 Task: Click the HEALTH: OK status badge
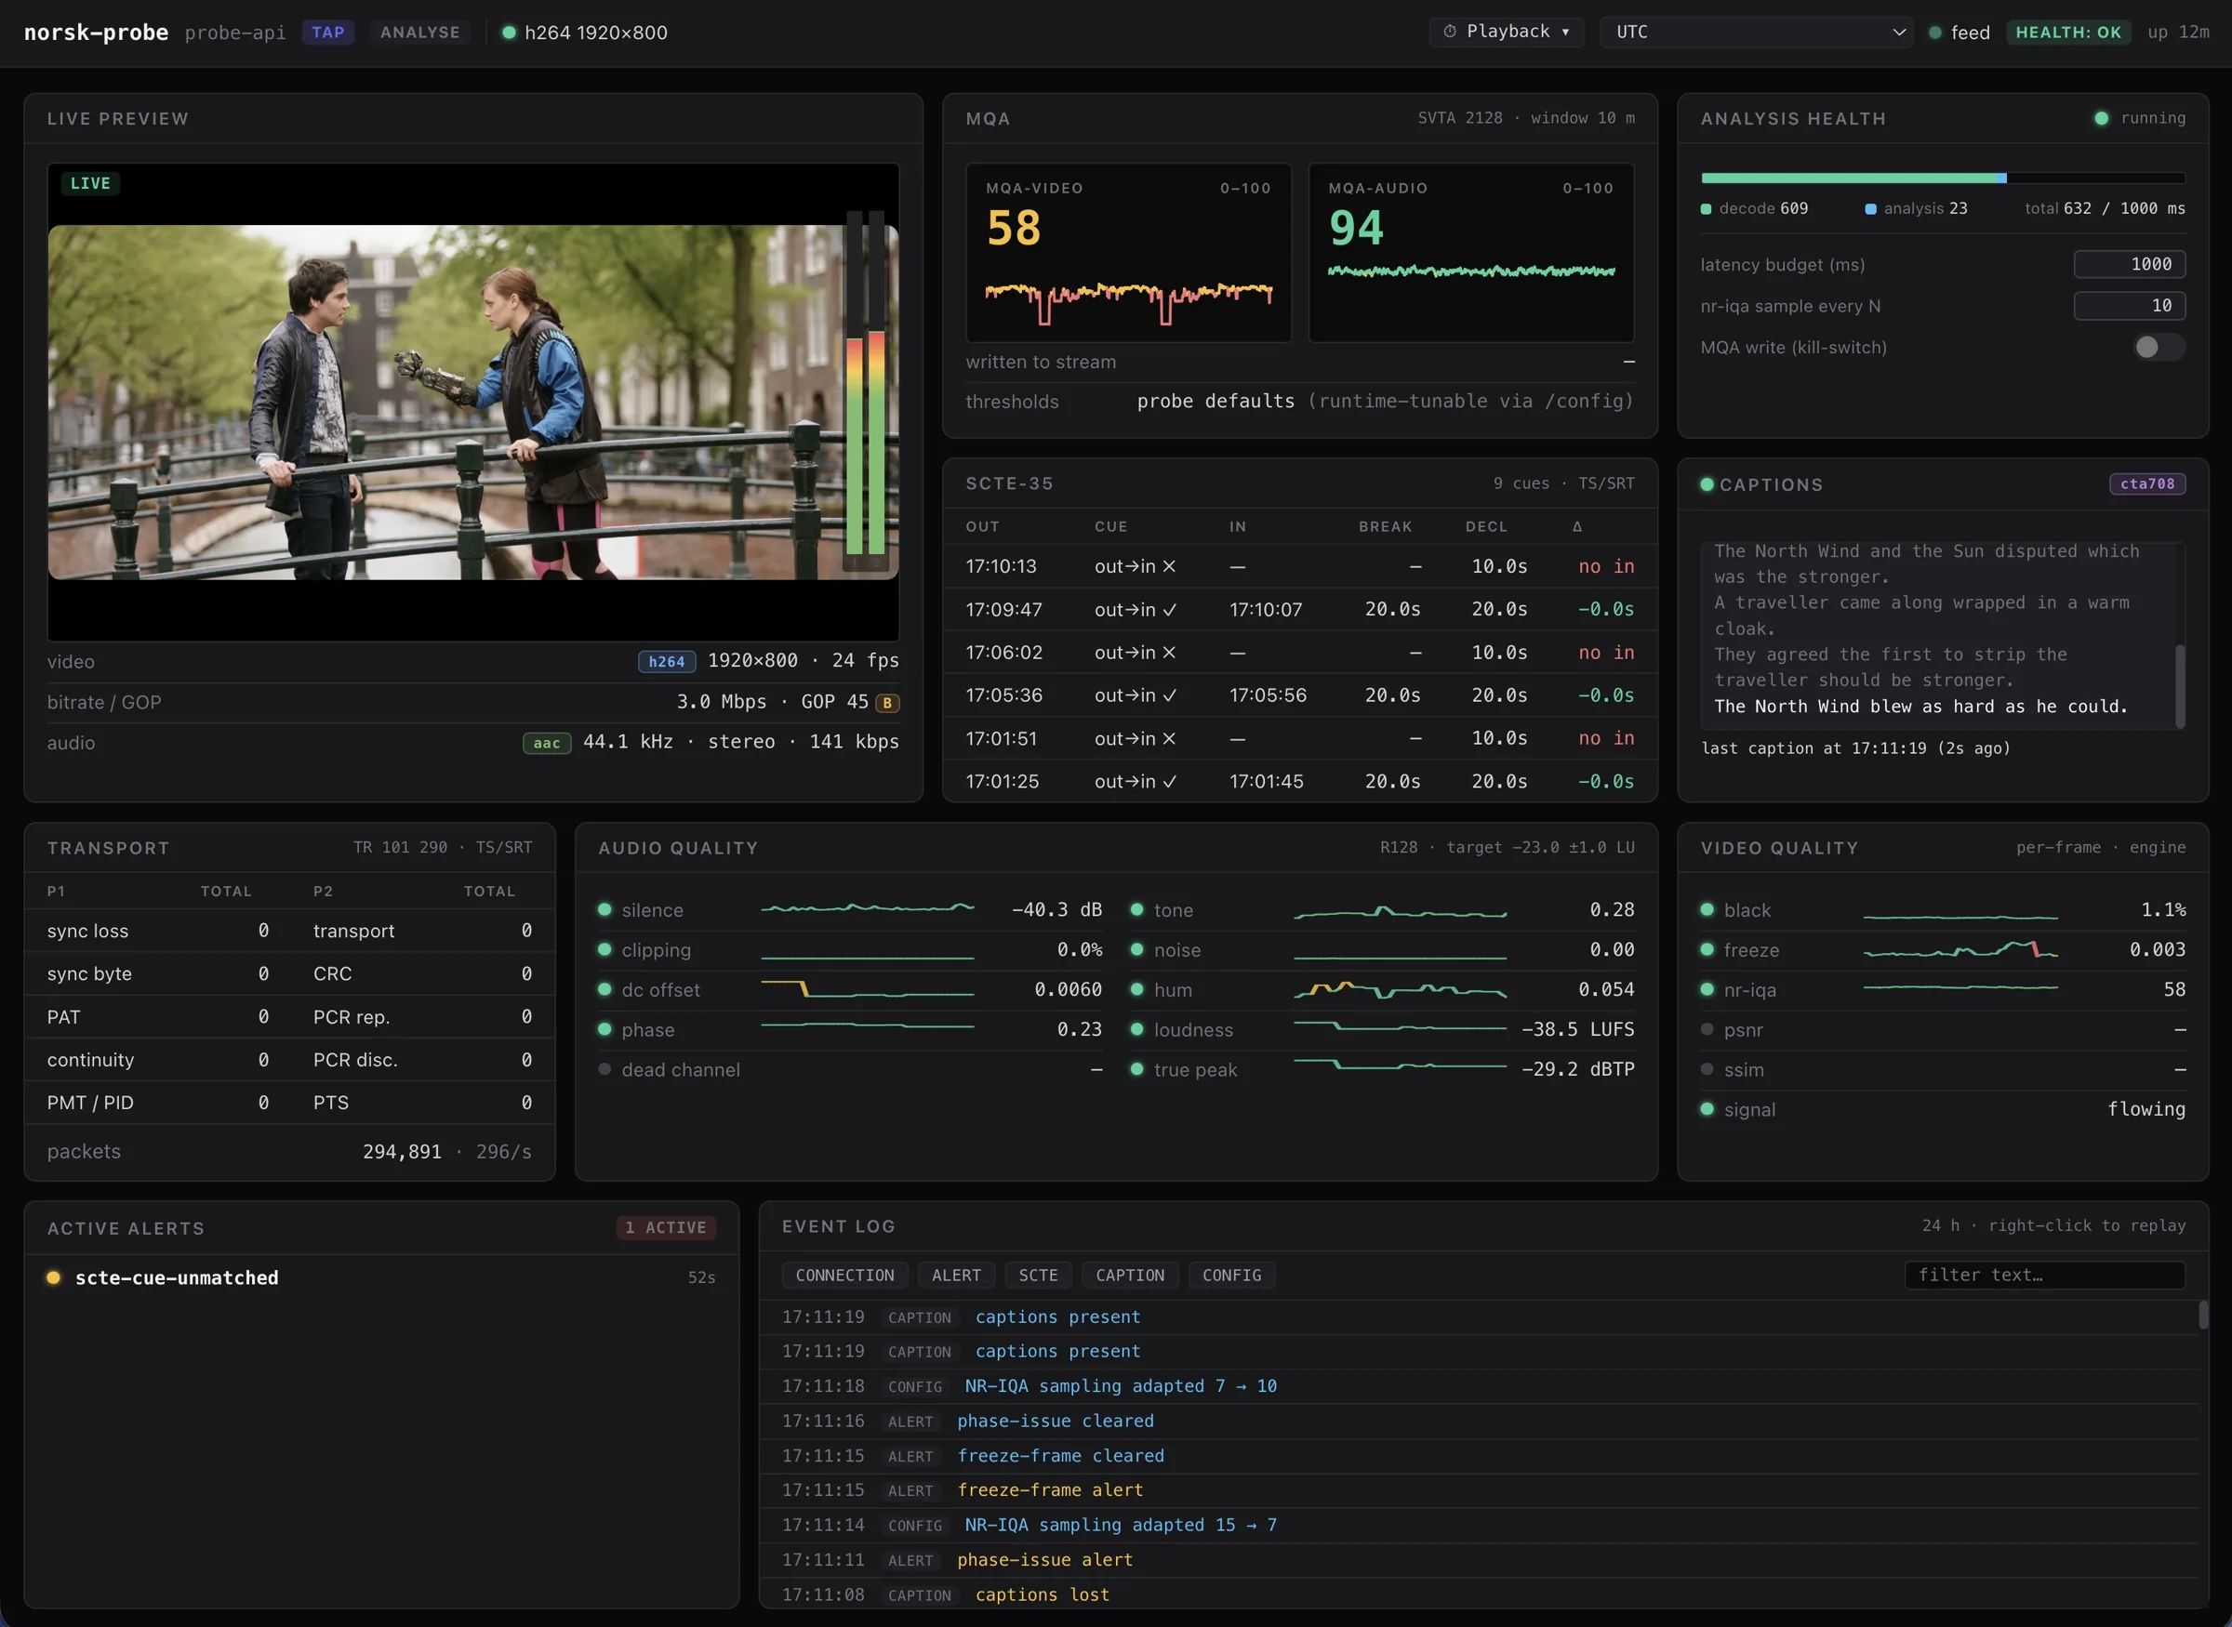[2068, 33]
